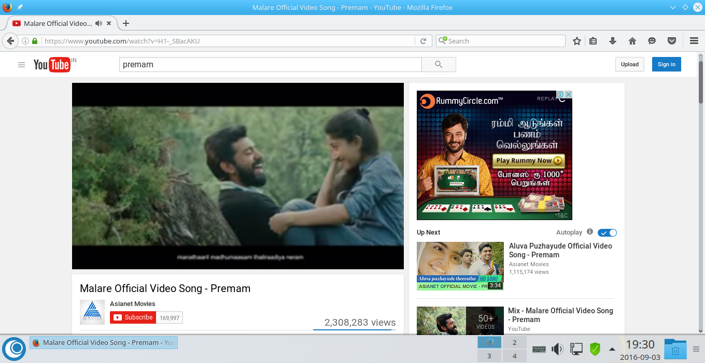
Task: Open the Mix 50+ videos thumbnail
Action: [460, 321]
